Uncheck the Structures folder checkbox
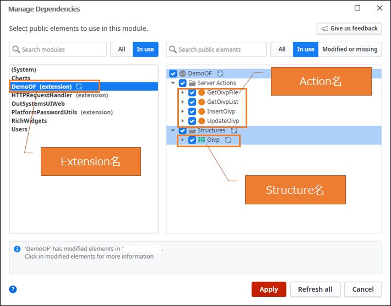This screenshot has width=391, height=306. (183, 131)
